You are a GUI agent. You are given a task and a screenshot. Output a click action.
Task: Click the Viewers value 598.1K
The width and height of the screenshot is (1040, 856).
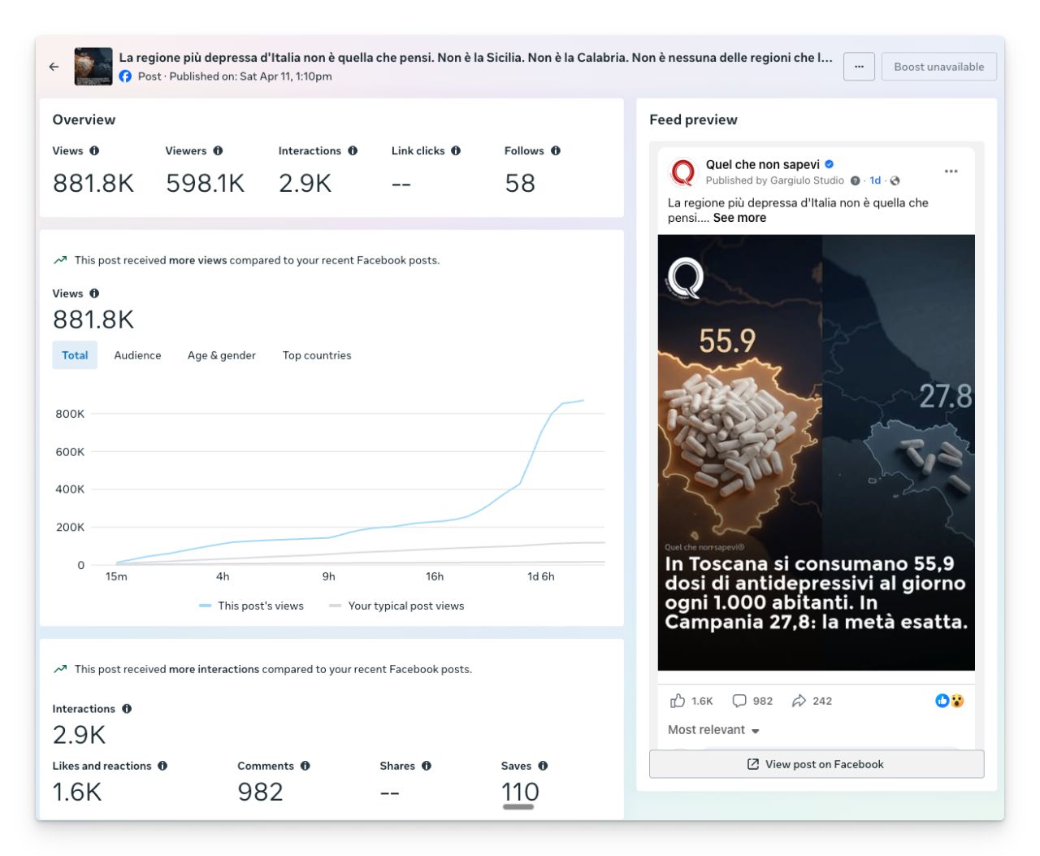[x=206, y=183]
